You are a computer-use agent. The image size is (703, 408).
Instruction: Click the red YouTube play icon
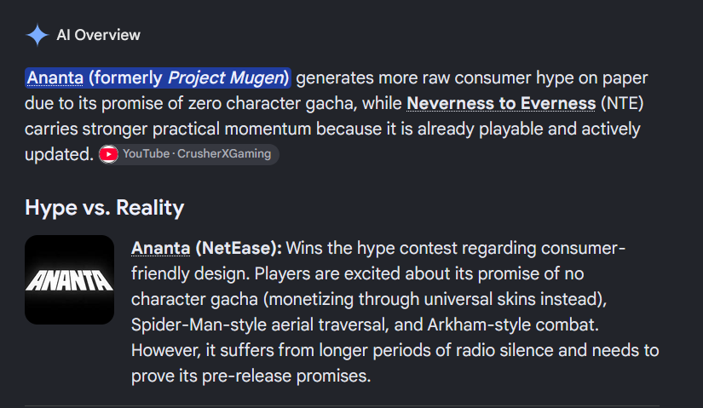[108, 154]
